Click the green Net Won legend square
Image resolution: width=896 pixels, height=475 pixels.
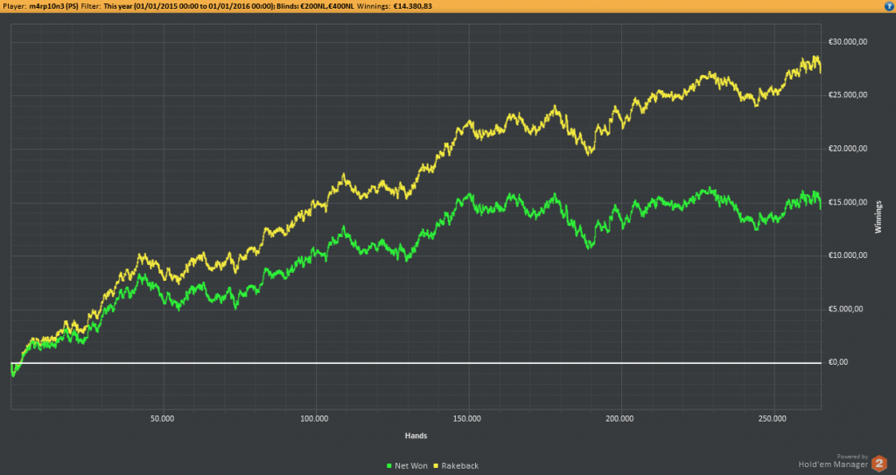click(389, 466)
